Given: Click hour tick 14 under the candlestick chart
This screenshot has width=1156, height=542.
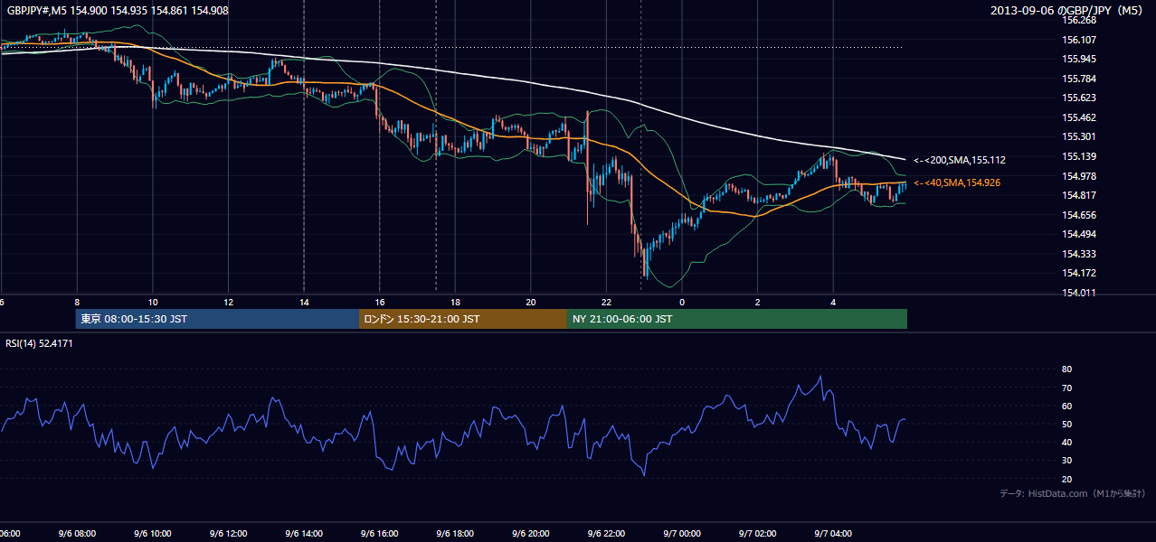Looking at the screenshot, I should tap(304, 303).
